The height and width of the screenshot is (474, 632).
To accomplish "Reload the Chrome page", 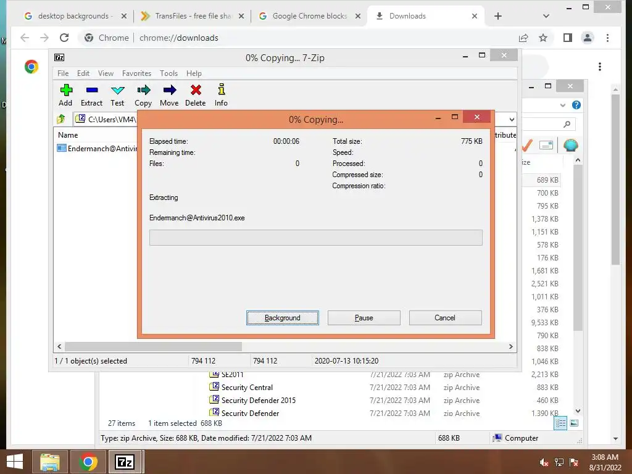I will 64,38.
